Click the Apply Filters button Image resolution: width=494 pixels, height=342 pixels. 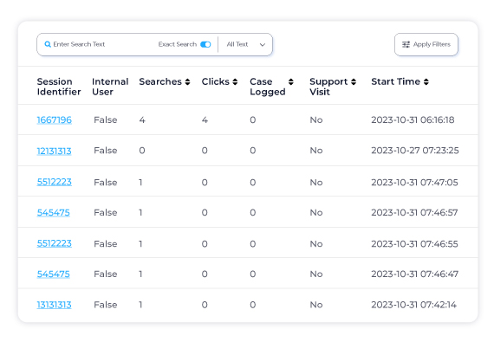pos(426,44)
